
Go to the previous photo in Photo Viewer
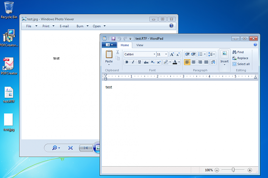point(86,148)
